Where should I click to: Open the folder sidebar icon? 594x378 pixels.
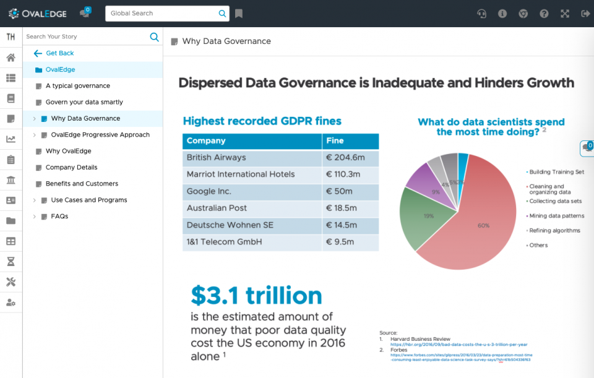coord(11,221)
